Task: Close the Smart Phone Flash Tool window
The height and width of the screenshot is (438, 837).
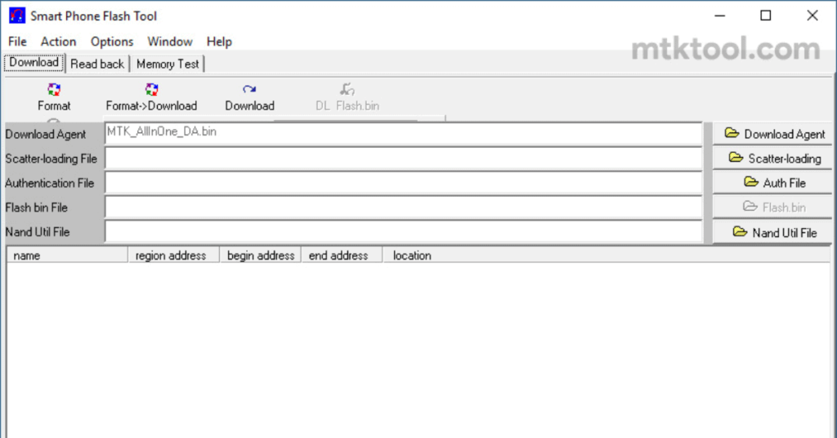Action: 812,16
